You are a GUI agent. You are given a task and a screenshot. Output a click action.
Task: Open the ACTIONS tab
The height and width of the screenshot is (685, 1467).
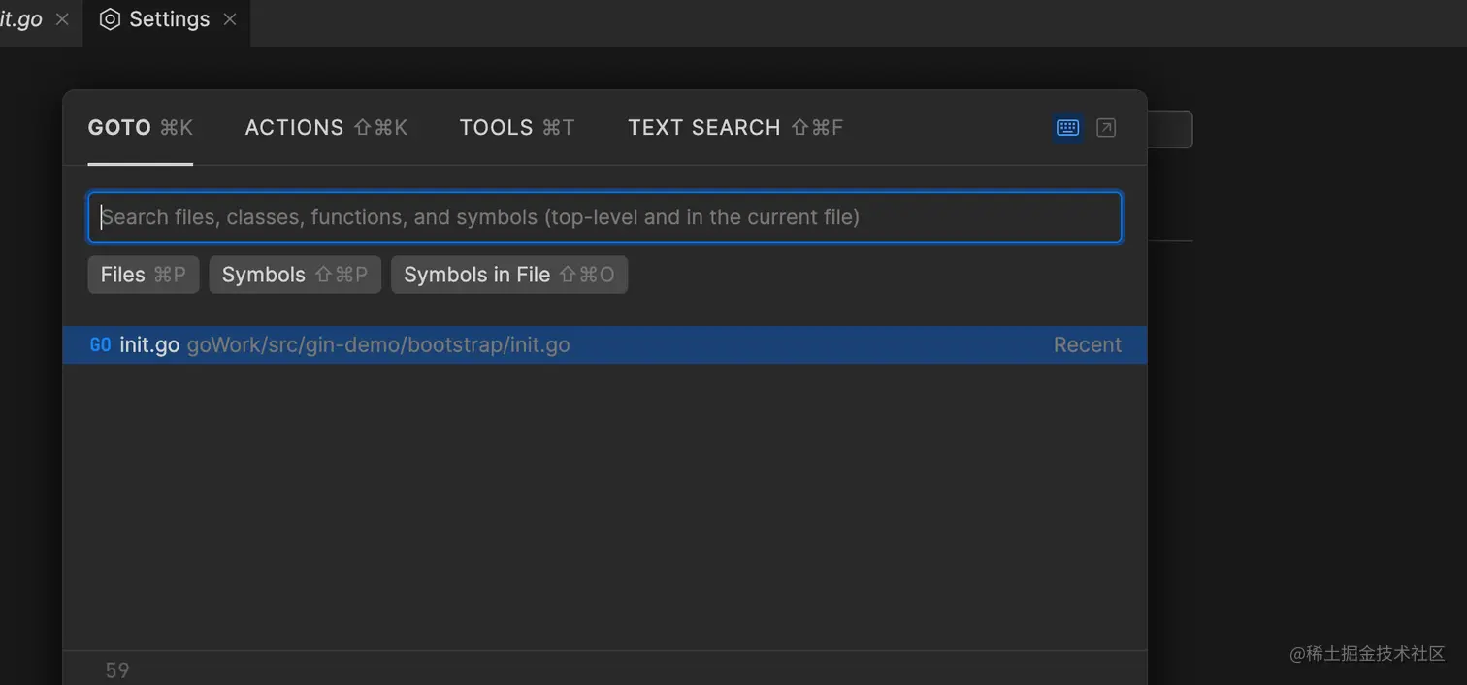[326, 128]
